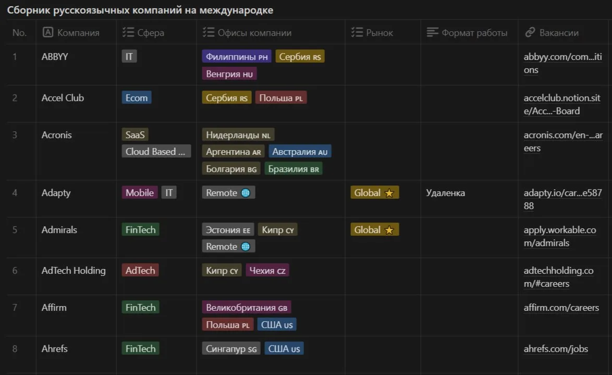Click the Удаленка work format cell

[x=445, y=193]
